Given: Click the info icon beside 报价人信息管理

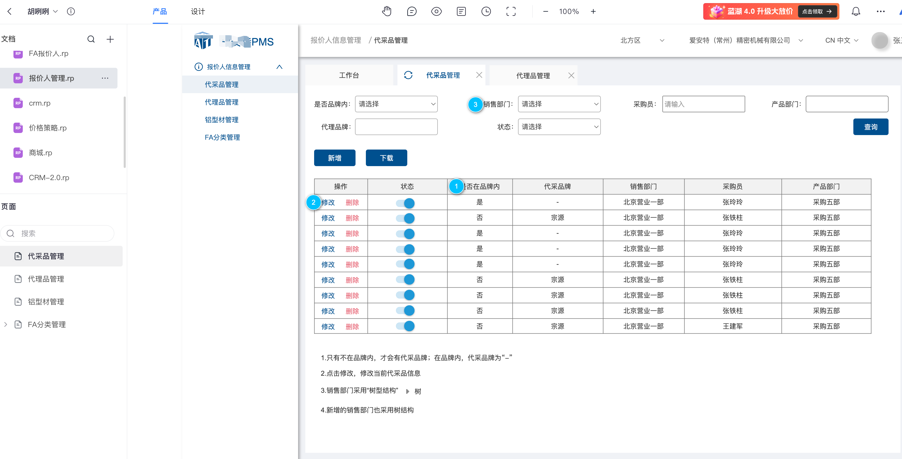Looking at the screenshot, I should pyautogui.click(x=198, y=66).
